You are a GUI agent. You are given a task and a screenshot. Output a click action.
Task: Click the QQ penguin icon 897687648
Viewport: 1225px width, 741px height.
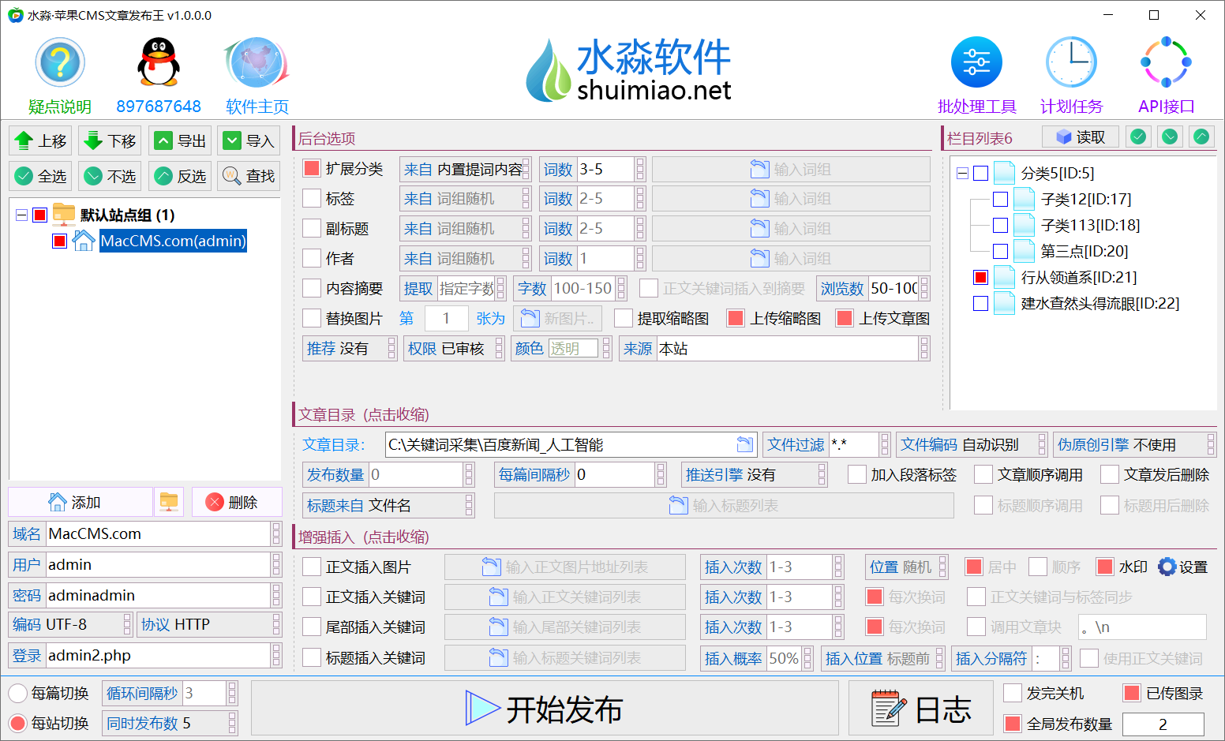(159, 62)
